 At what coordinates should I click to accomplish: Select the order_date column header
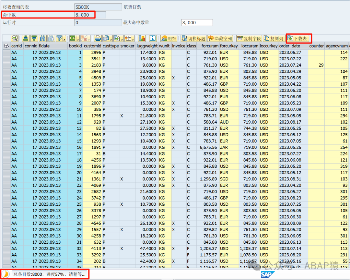(293, 46)
